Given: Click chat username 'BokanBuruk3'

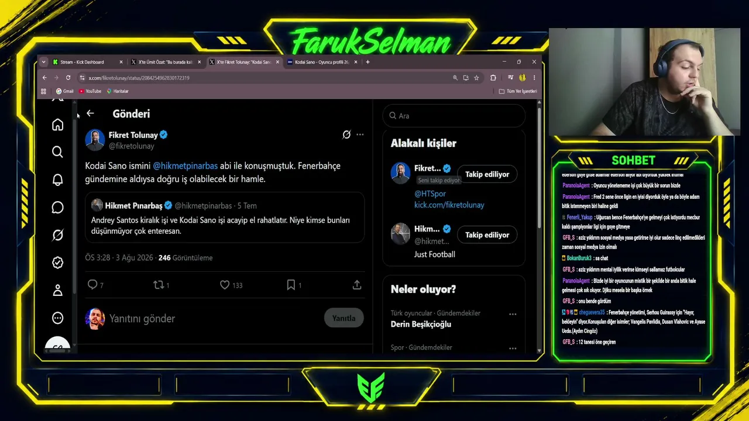Looking at the screenshot, I should coord(579,258).
